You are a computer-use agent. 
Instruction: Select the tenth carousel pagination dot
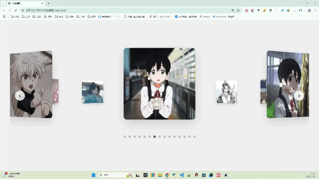pos(170,137)
